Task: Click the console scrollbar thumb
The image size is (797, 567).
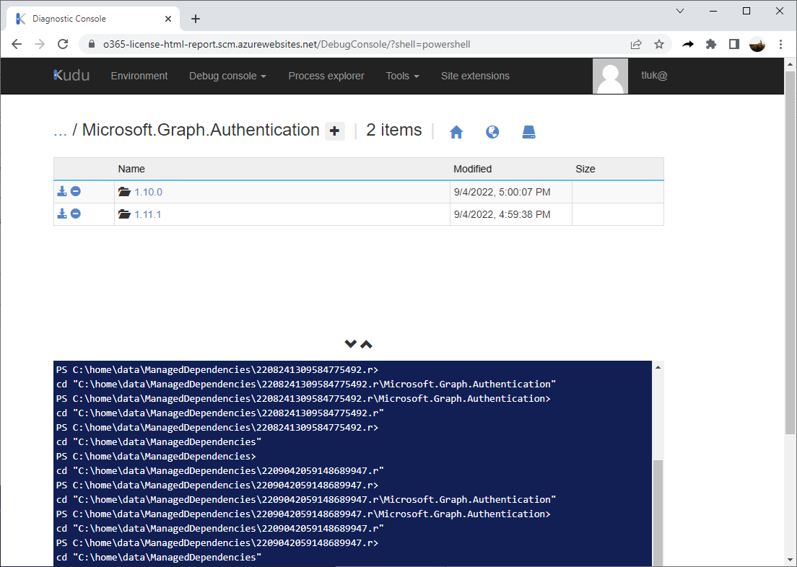Action: point(658,513)
